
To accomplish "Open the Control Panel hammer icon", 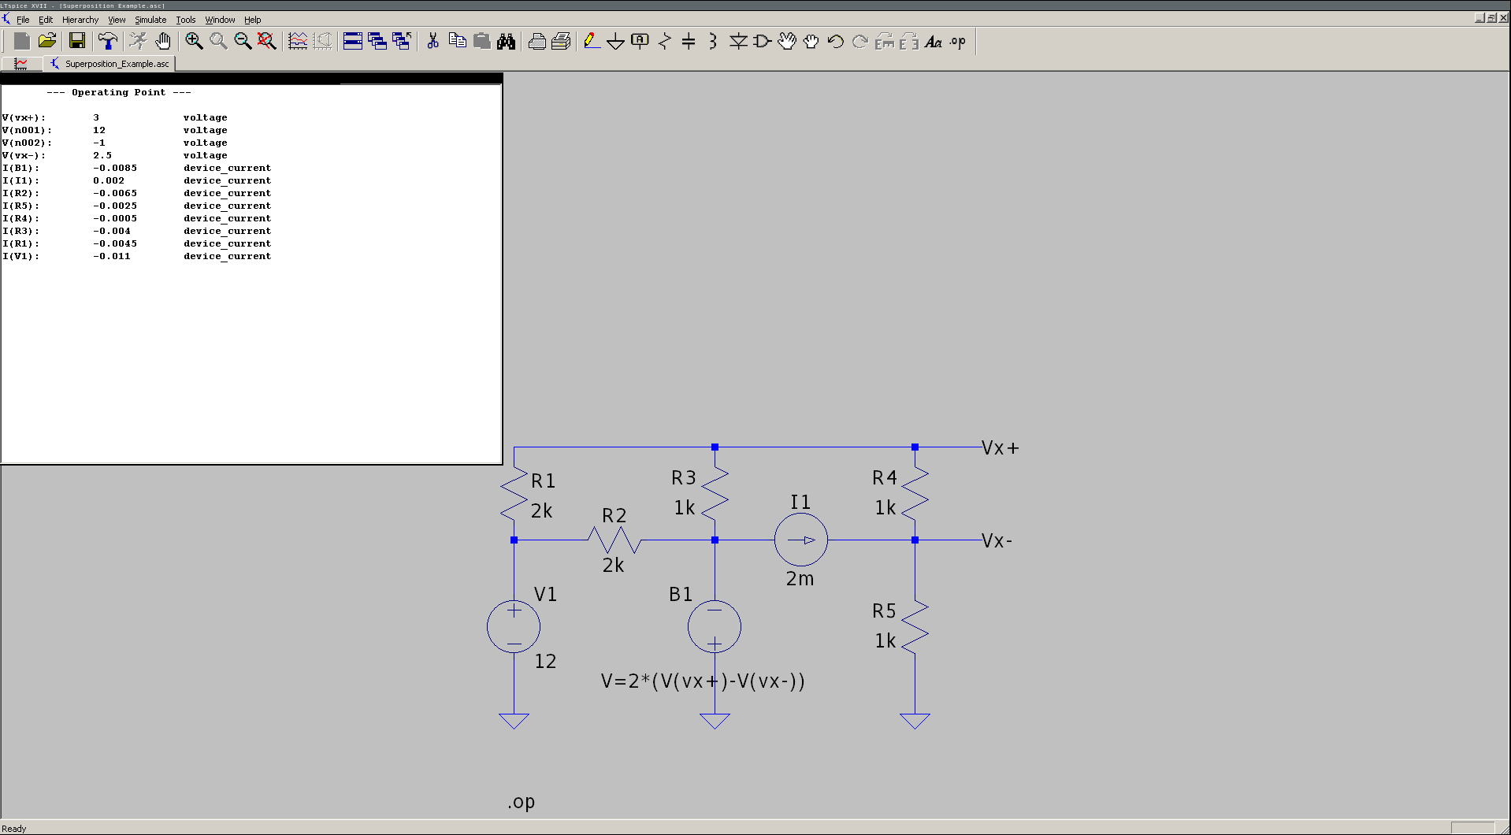I will 107,41.
